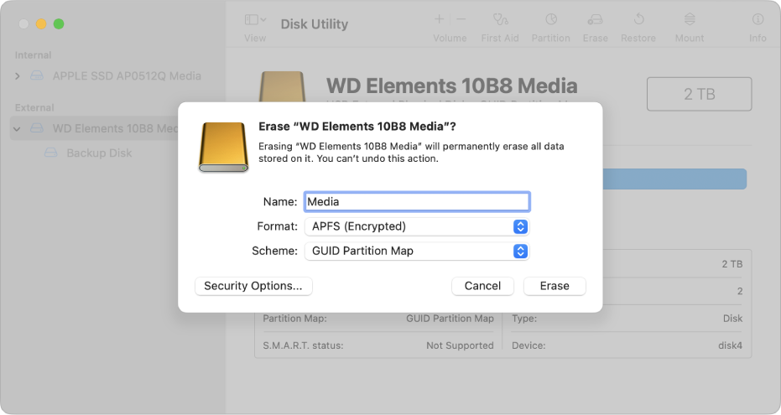Click the External section label
Screen dimensions: 781x415
tap(34, 107)
